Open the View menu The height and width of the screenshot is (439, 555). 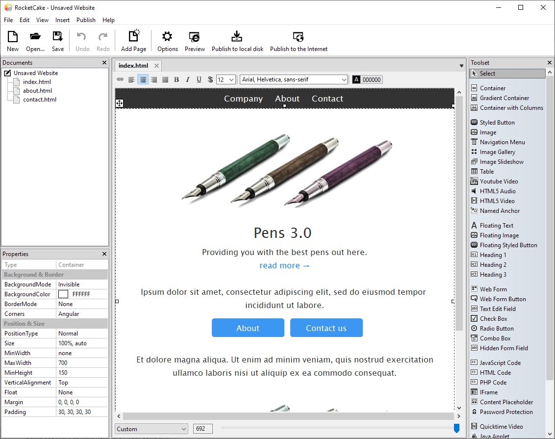tap(42, 20)
